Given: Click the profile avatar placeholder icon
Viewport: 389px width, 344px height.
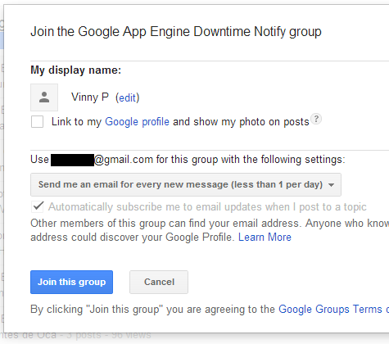Looking at the screenshot, I should point(44,97).
